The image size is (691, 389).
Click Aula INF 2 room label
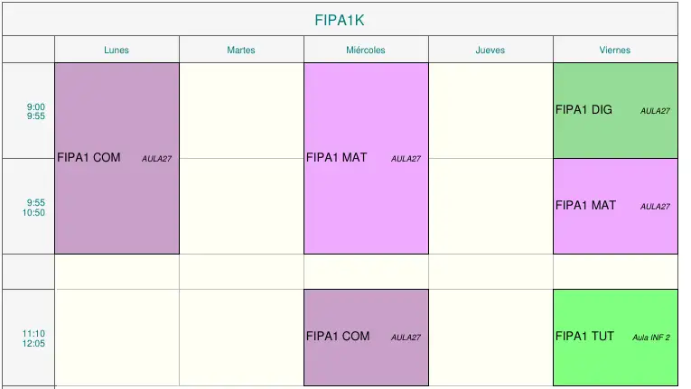coord(651,338)
